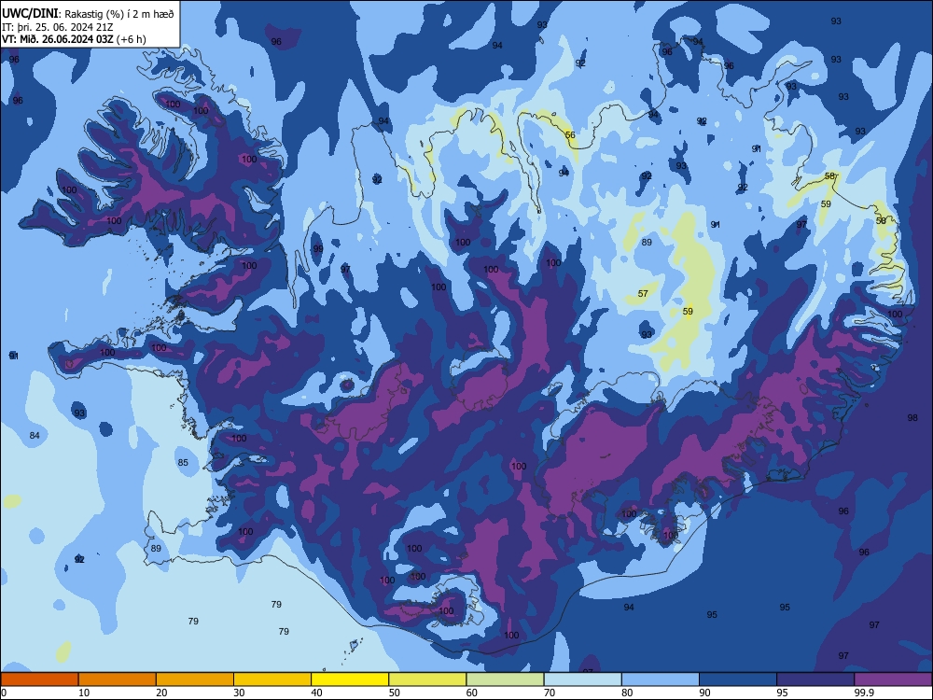Screen dimensions: 933x700
Task: Click the legend tick label '30'
Action: tap(239, 693)
